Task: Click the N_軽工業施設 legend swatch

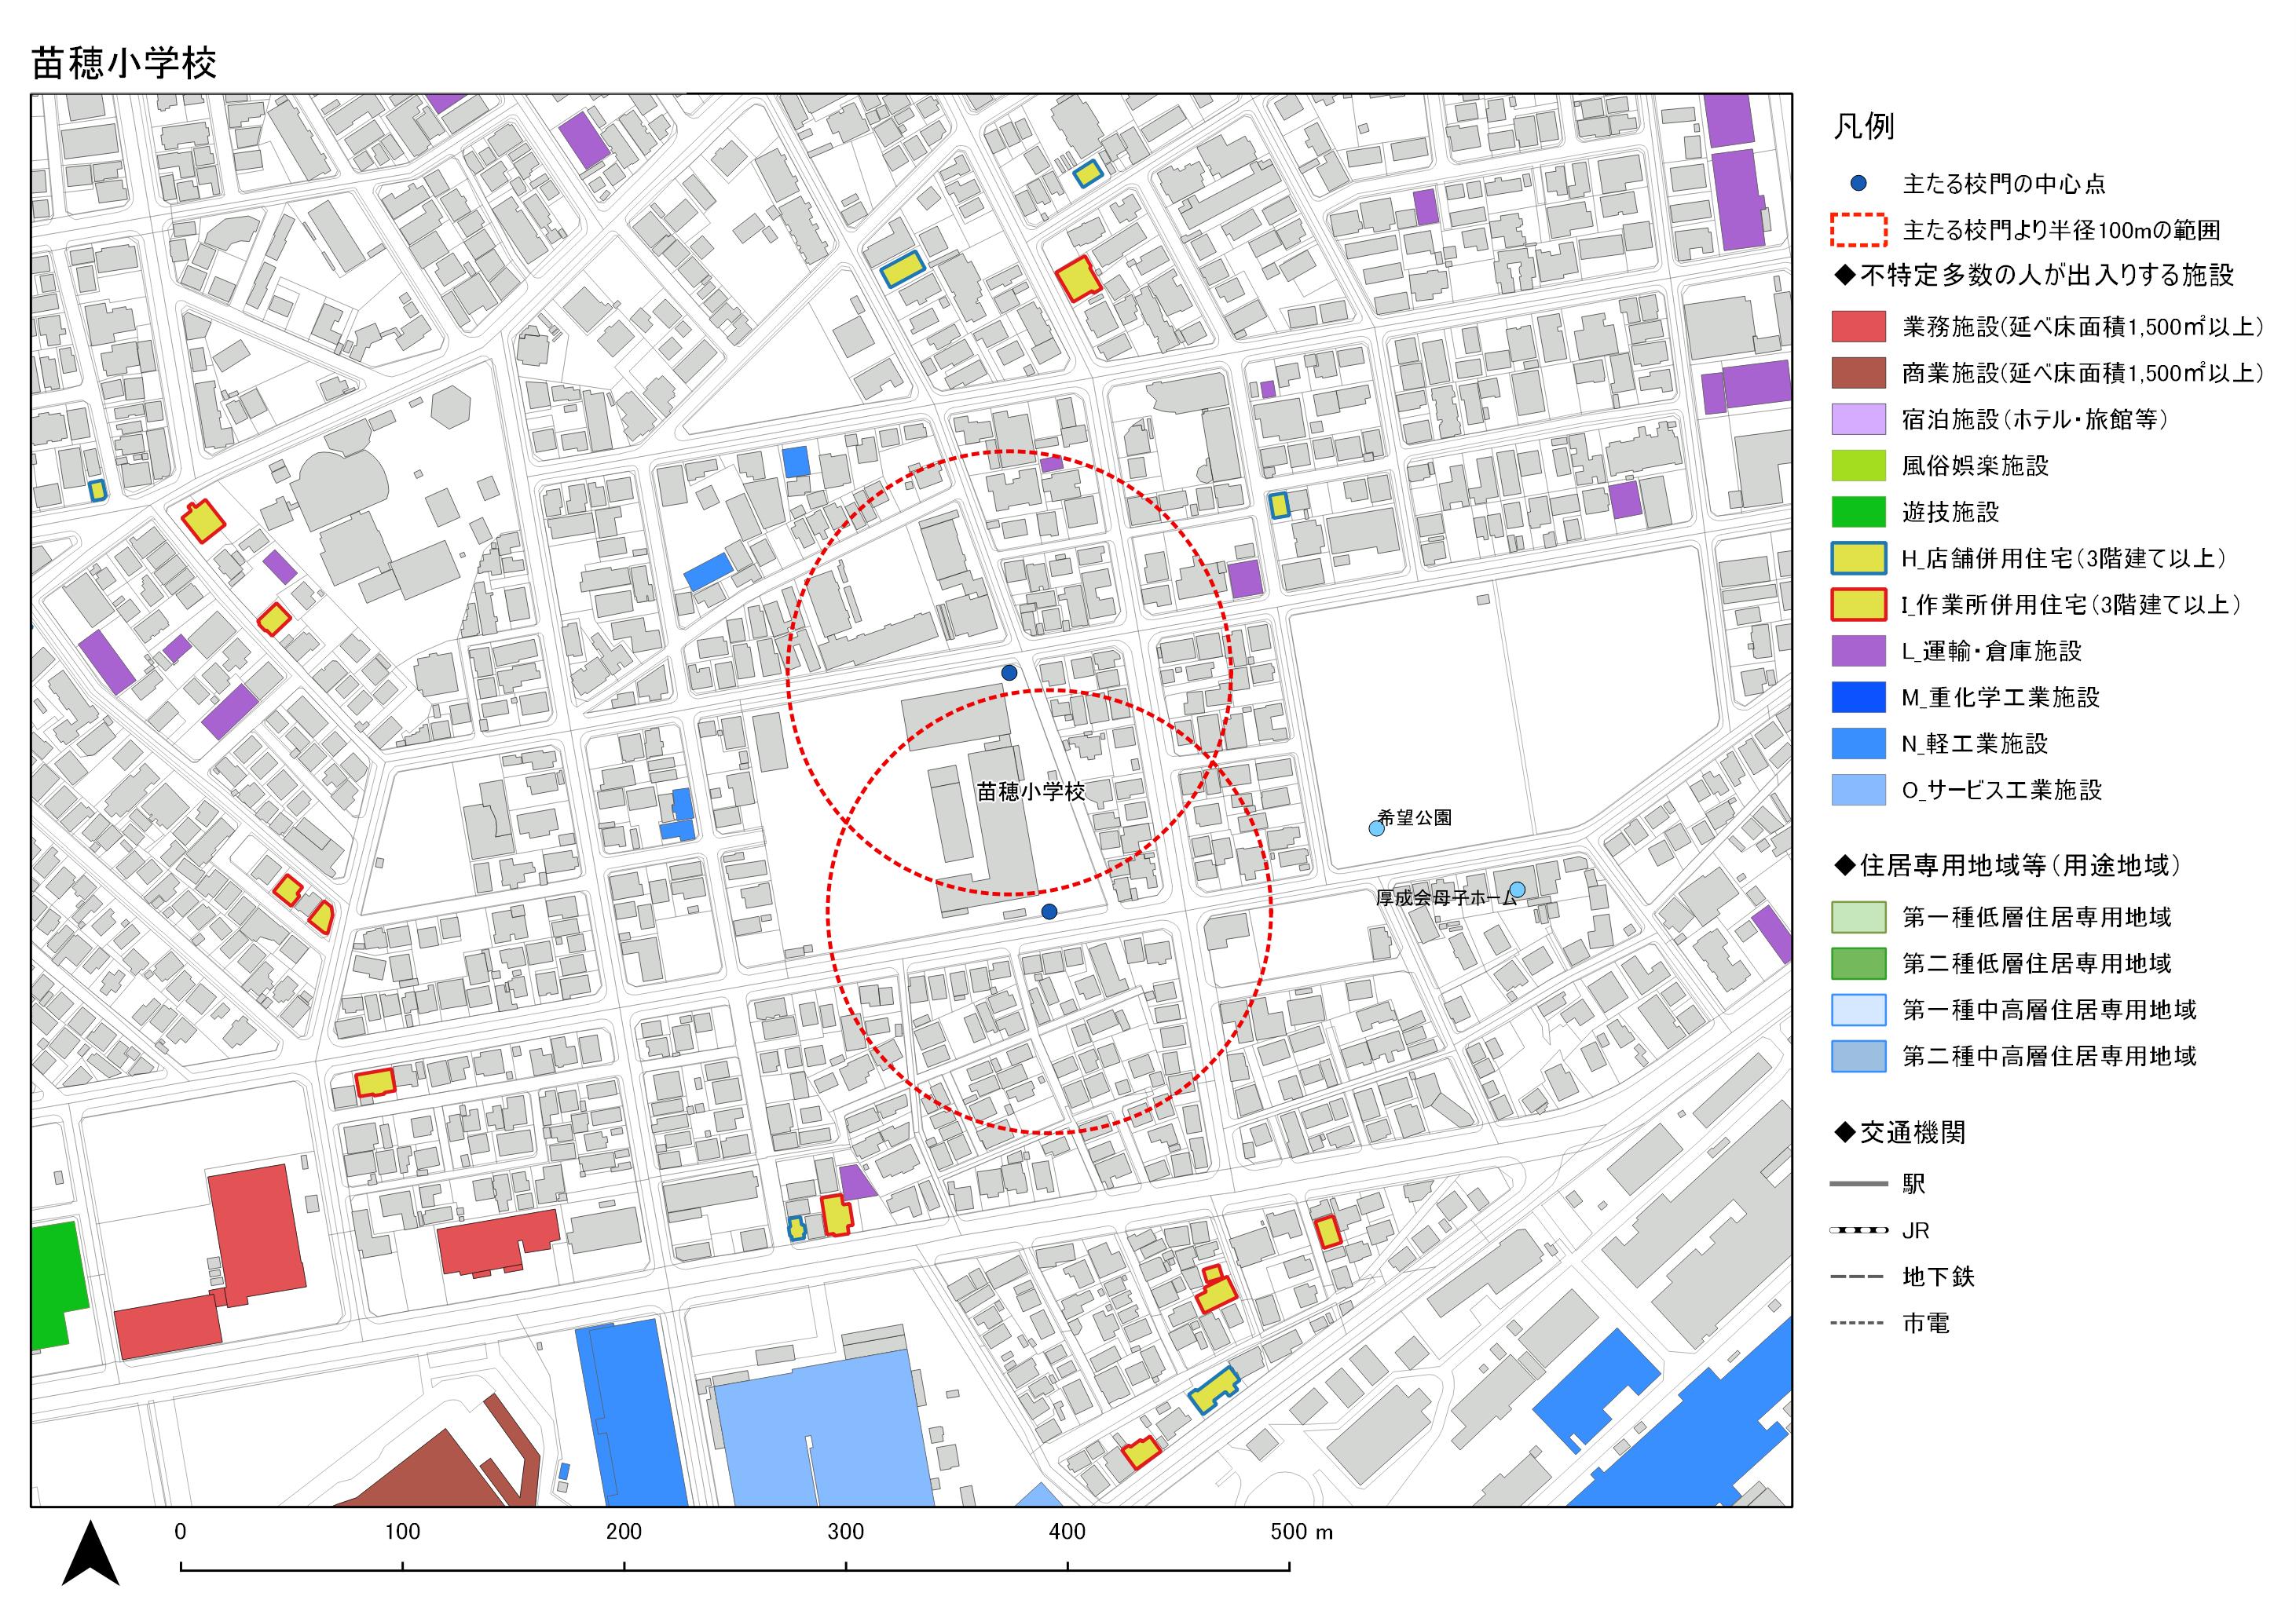Action: [x=1859, y=743]
